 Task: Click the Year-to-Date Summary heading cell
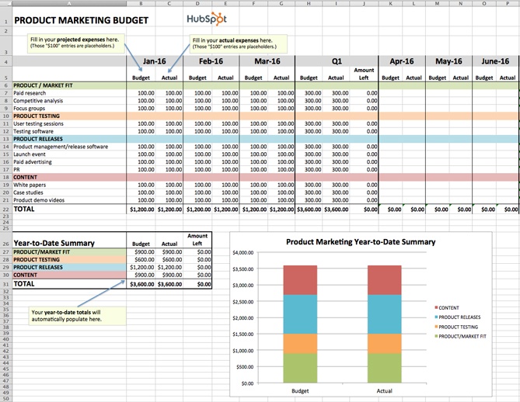[x=54, y=241]
